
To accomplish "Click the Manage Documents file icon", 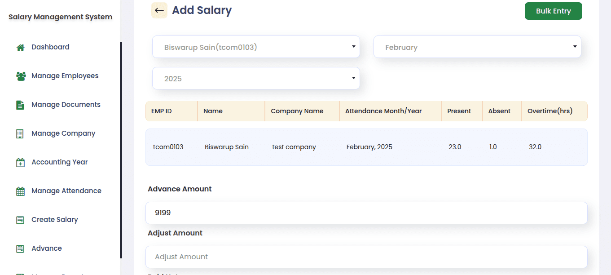I will (20, 105).
